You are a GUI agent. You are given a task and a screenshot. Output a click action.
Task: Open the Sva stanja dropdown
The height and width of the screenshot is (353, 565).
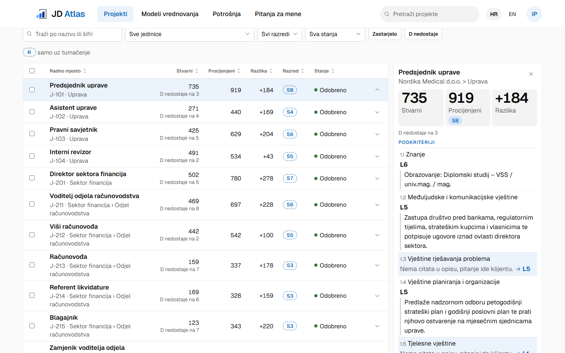335,34
